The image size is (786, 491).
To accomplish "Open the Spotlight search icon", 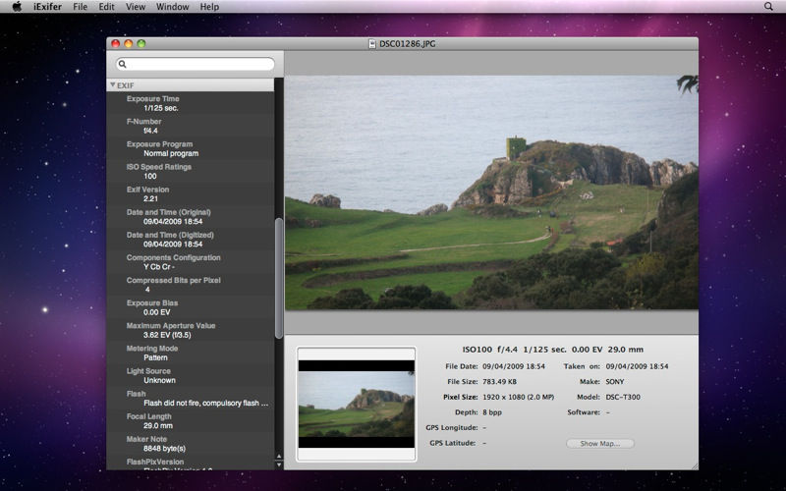I will (x=768, y=7).
